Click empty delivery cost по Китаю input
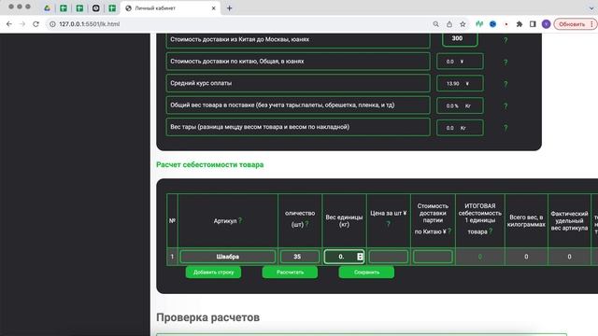This screenshot has width=598, height=336. 433,257
